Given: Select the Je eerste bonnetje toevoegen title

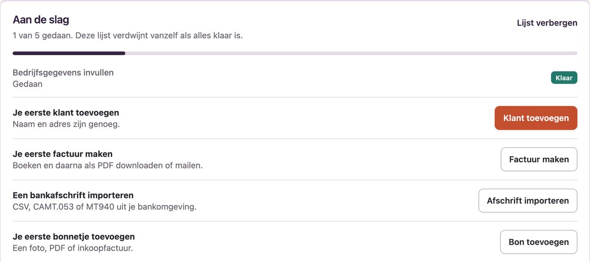Looking at the screenshot, I should 74,236.
